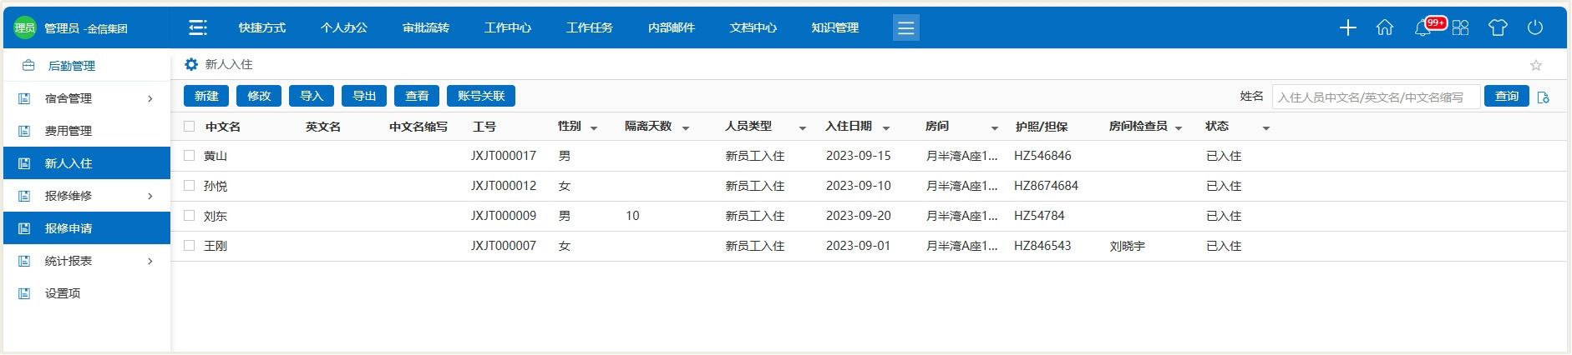Open the 状态 column dropdown arrow

1265,127
